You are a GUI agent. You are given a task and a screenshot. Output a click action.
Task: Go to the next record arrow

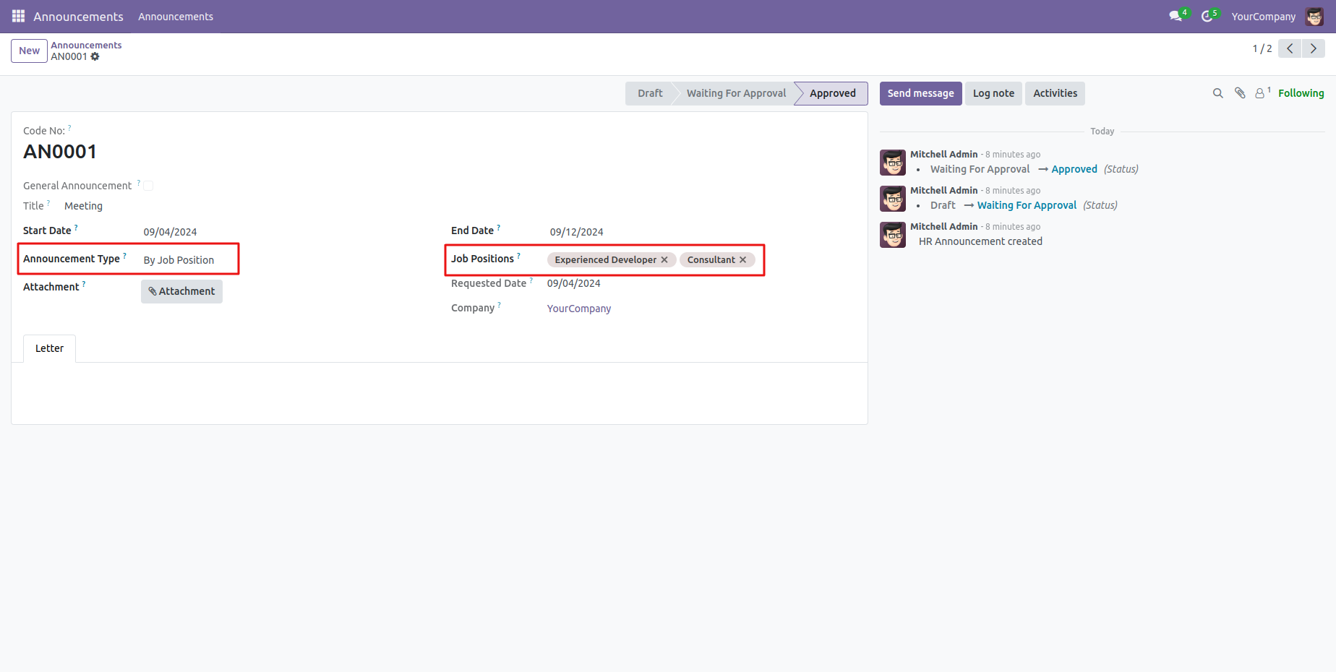point(1313,48)
